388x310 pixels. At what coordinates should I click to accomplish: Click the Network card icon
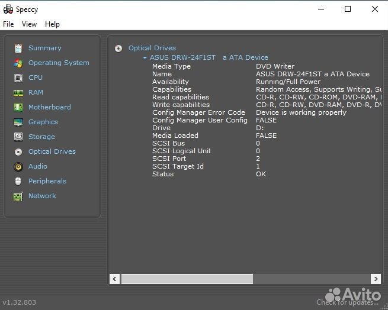(18, 196)
